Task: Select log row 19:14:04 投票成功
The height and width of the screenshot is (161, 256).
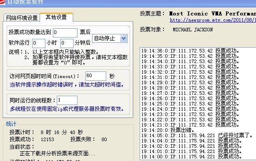Action: [x=192, y=141]
